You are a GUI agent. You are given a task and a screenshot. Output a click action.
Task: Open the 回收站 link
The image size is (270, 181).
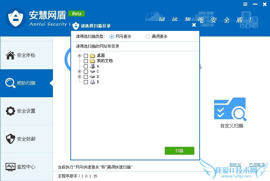pos(235,165)
